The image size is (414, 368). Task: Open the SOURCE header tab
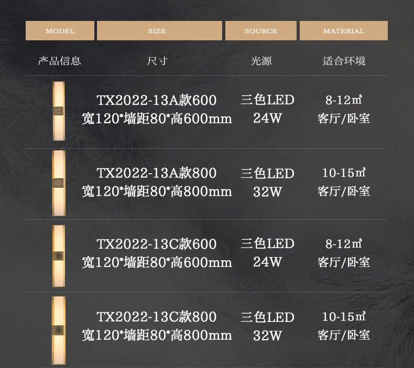[x=260, y=31]
